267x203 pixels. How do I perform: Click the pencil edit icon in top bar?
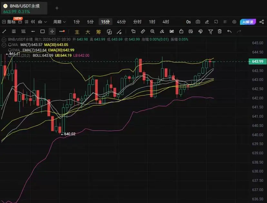(x=207, y=22)
